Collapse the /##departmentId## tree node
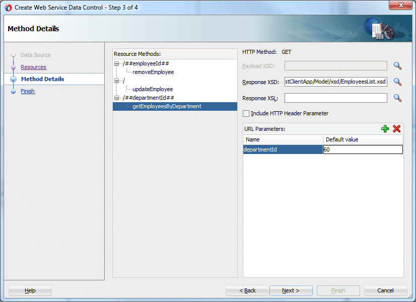The image size is (416, 302). [116, 98]
